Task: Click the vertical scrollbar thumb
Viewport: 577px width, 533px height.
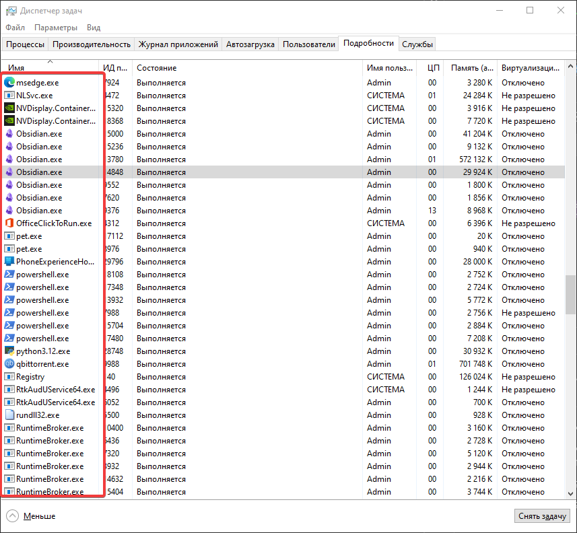Action: 570,295
